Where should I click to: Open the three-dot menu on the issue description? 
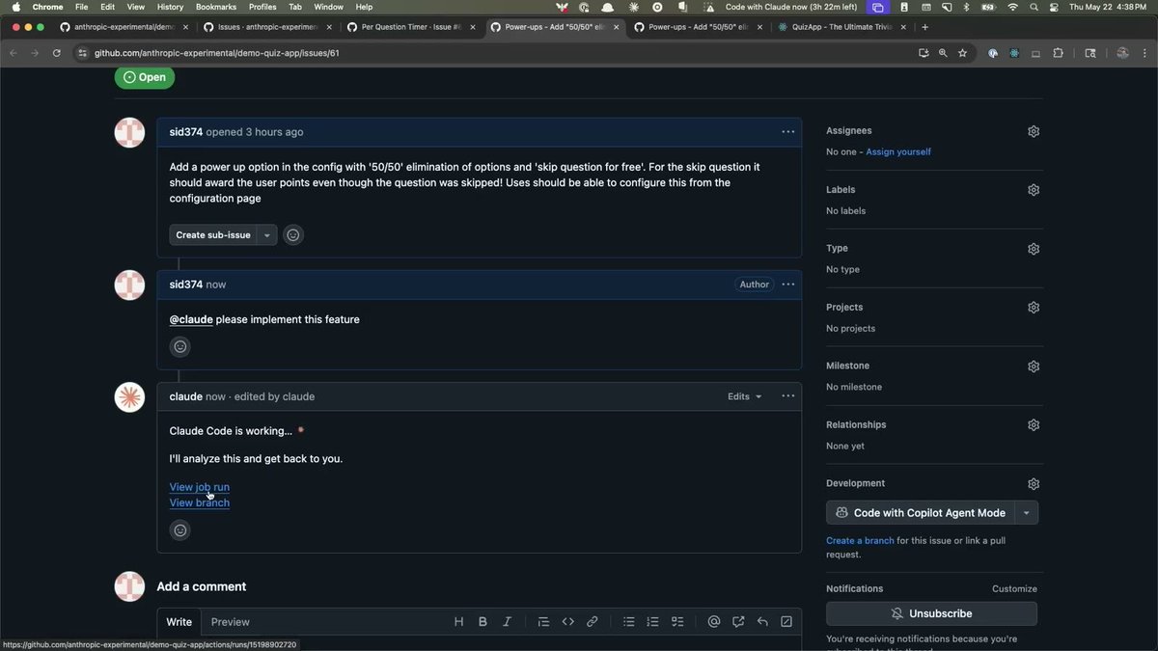click(788, 132)
